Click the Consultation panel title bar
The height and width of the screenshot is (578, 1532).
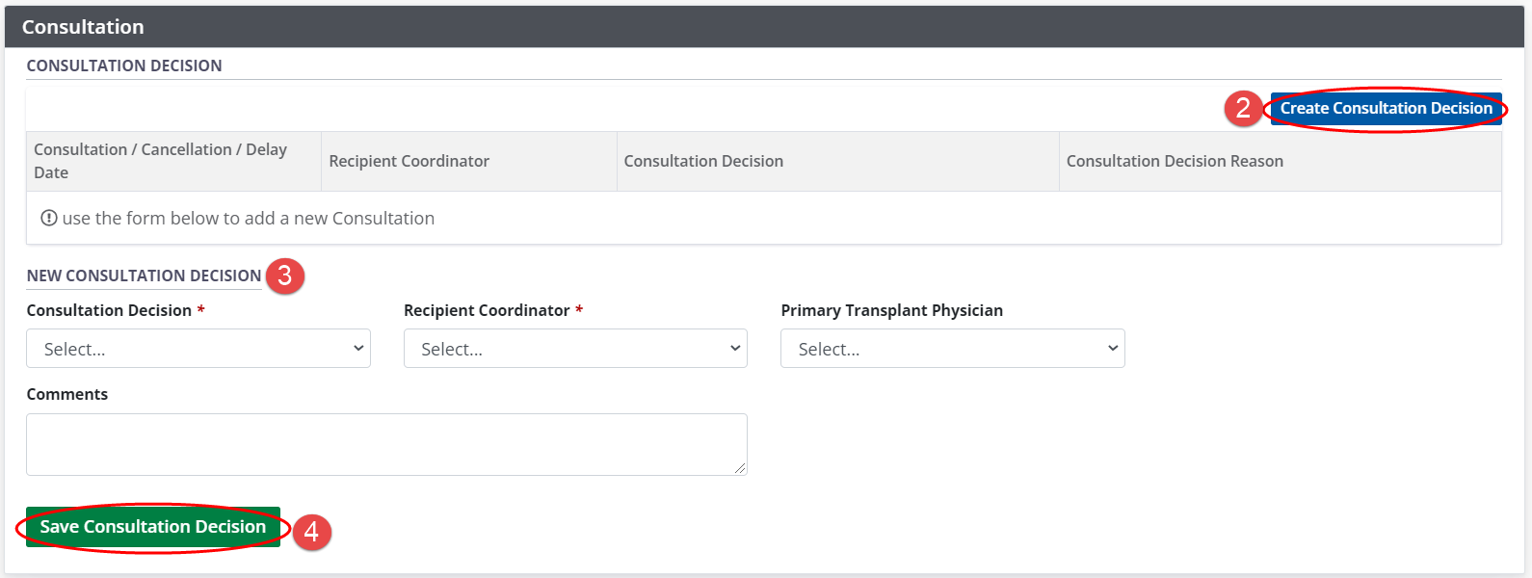coord(83,27)
